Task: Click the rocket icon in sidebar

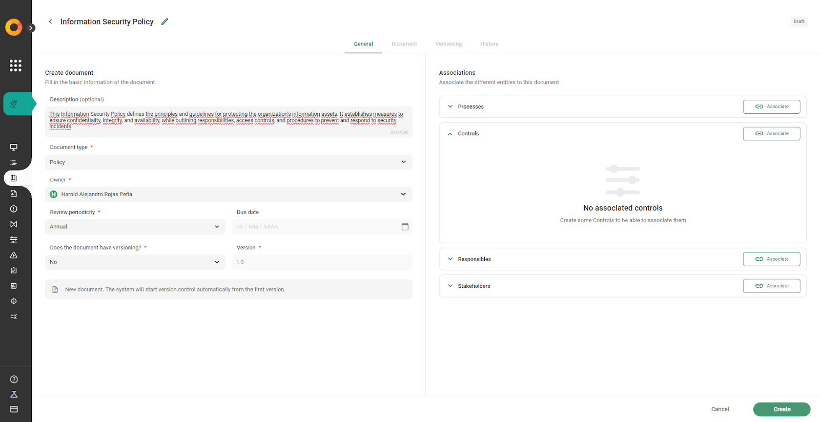Action: click(14, 104)
